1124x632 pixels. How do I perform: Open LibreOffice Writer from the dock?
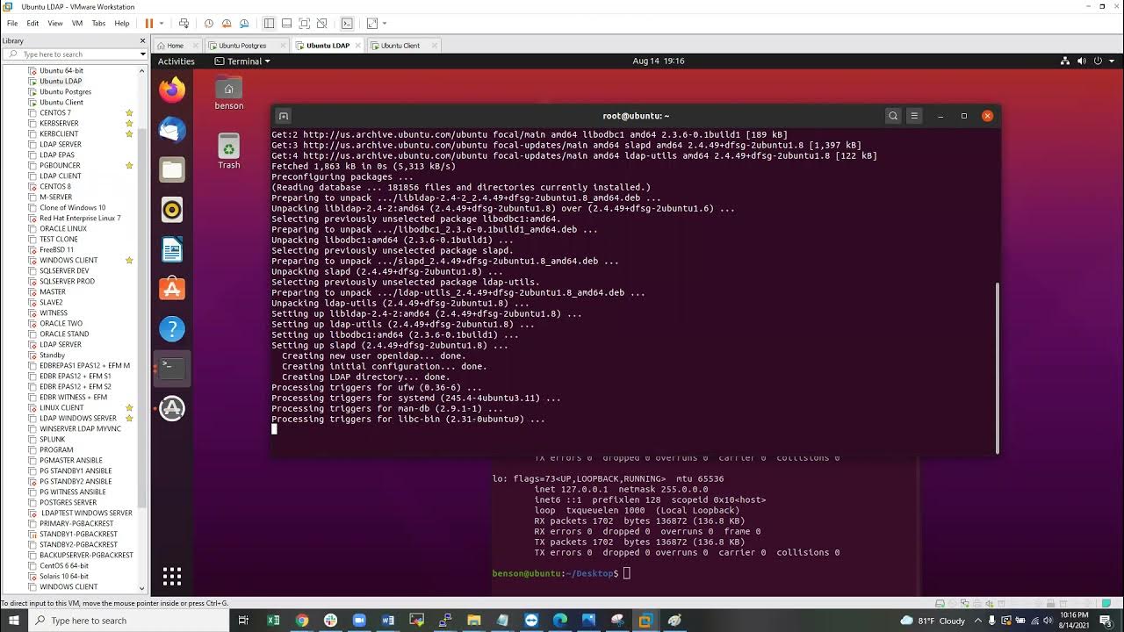[x=172, y=249]
